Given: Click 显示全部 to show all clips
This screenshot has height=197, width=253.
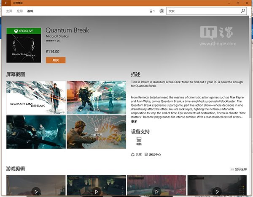Looking at the screenshot, I should (x=239, y=169).
